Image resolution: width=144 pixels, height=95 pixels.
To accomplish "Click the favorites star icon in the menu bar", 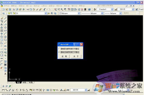I will tap(133, 6).
